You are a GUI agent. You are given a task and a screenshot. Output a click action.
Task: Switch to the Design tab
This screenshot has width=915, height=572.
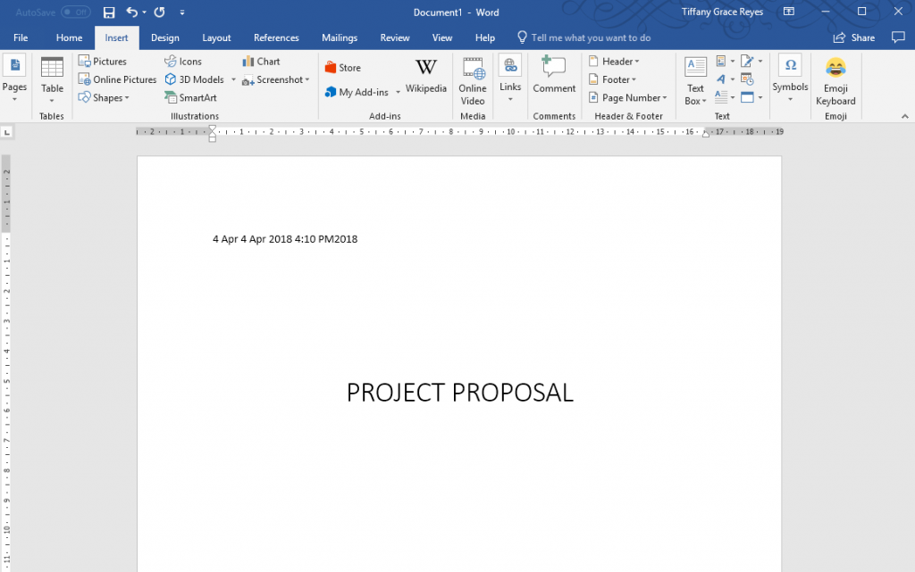[165, 37]
